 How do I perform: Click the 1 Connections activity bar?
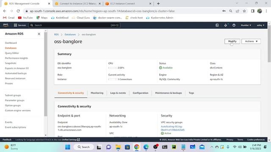click(x=113, y=79)
